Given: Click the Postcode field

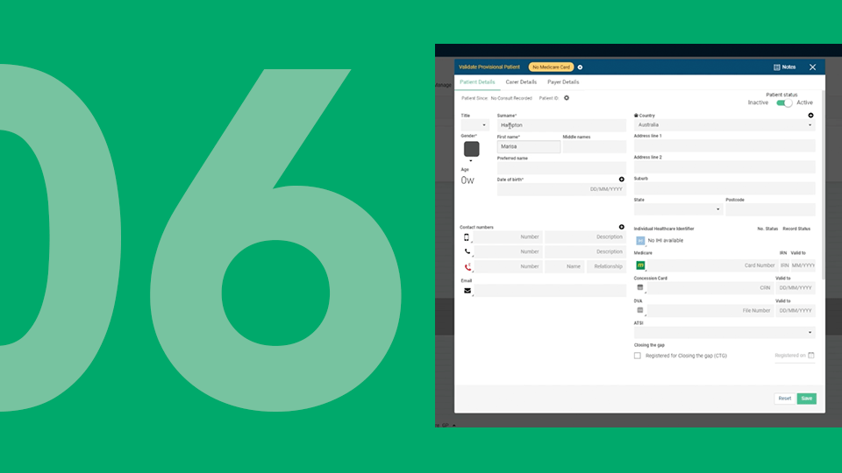Looking at the screenshot, I should (x=770, y=209).
